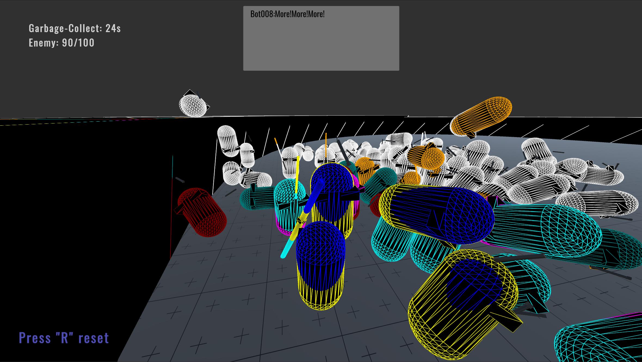Click the Bot008 chat message line

coord(287,14)
